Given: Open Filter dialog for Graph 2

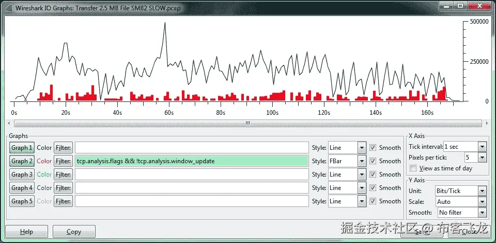Looking at the screenshot, I should point(63,161).
